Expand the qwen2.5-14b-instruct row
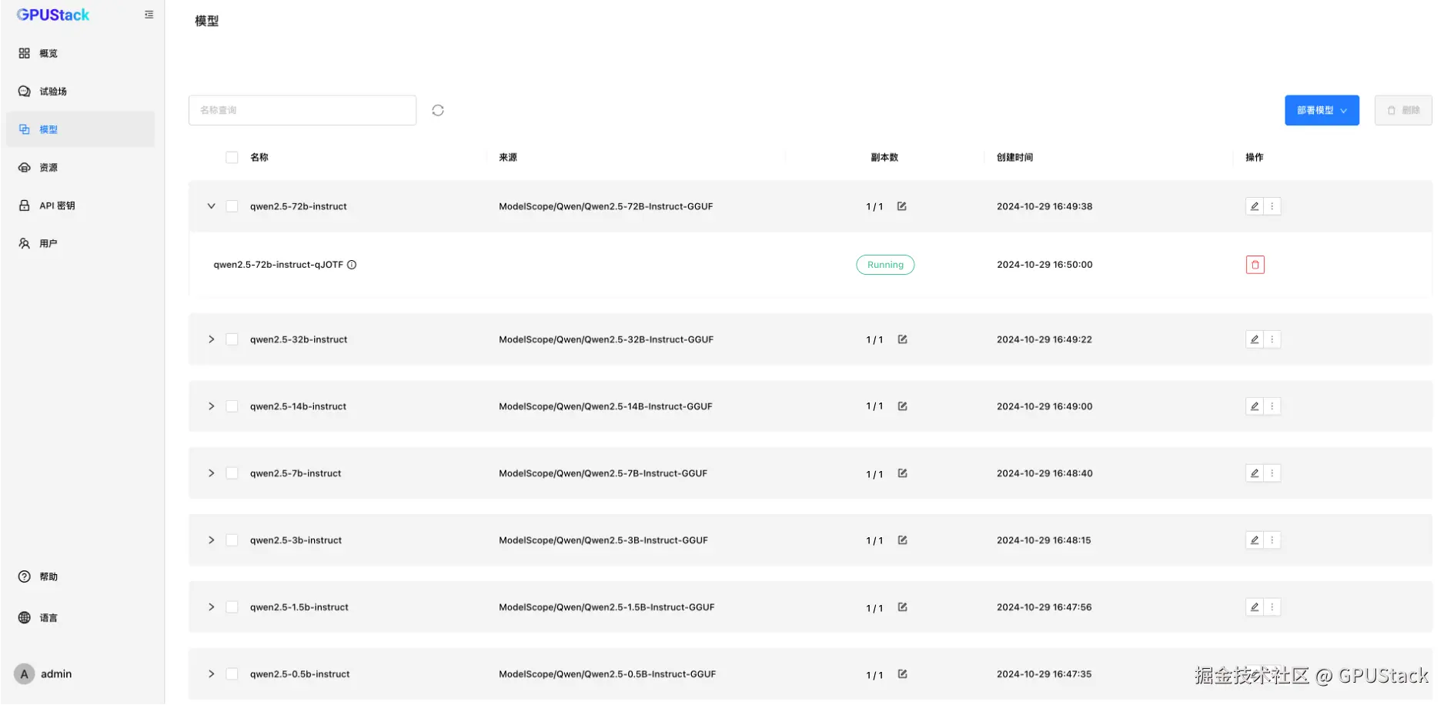The image size is (1447, 705). 211,406
